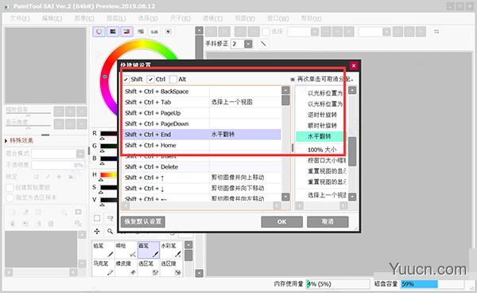Open the 手抖修正 stabilizer dropdown
Screen dimensions: 477x293
point(248,44)
